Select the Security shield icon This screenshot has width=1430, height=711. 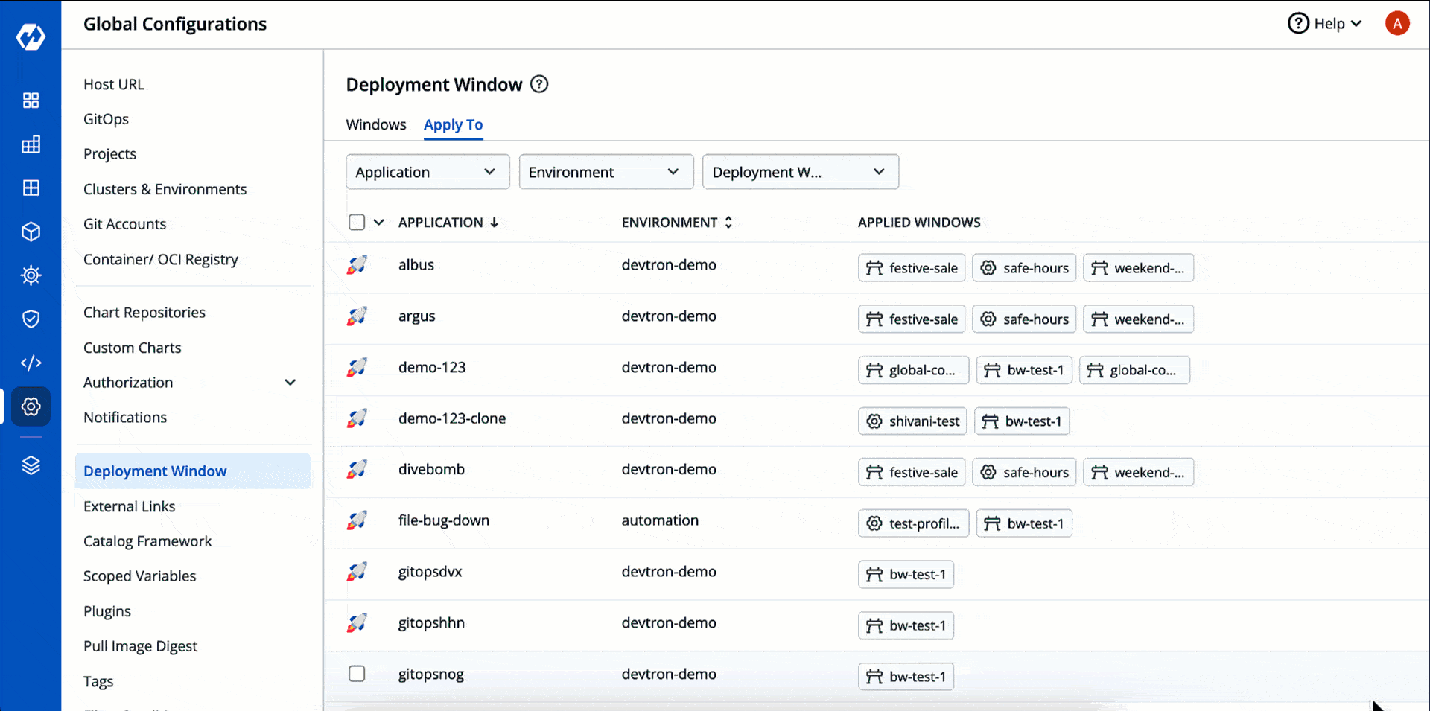[31, 319]
